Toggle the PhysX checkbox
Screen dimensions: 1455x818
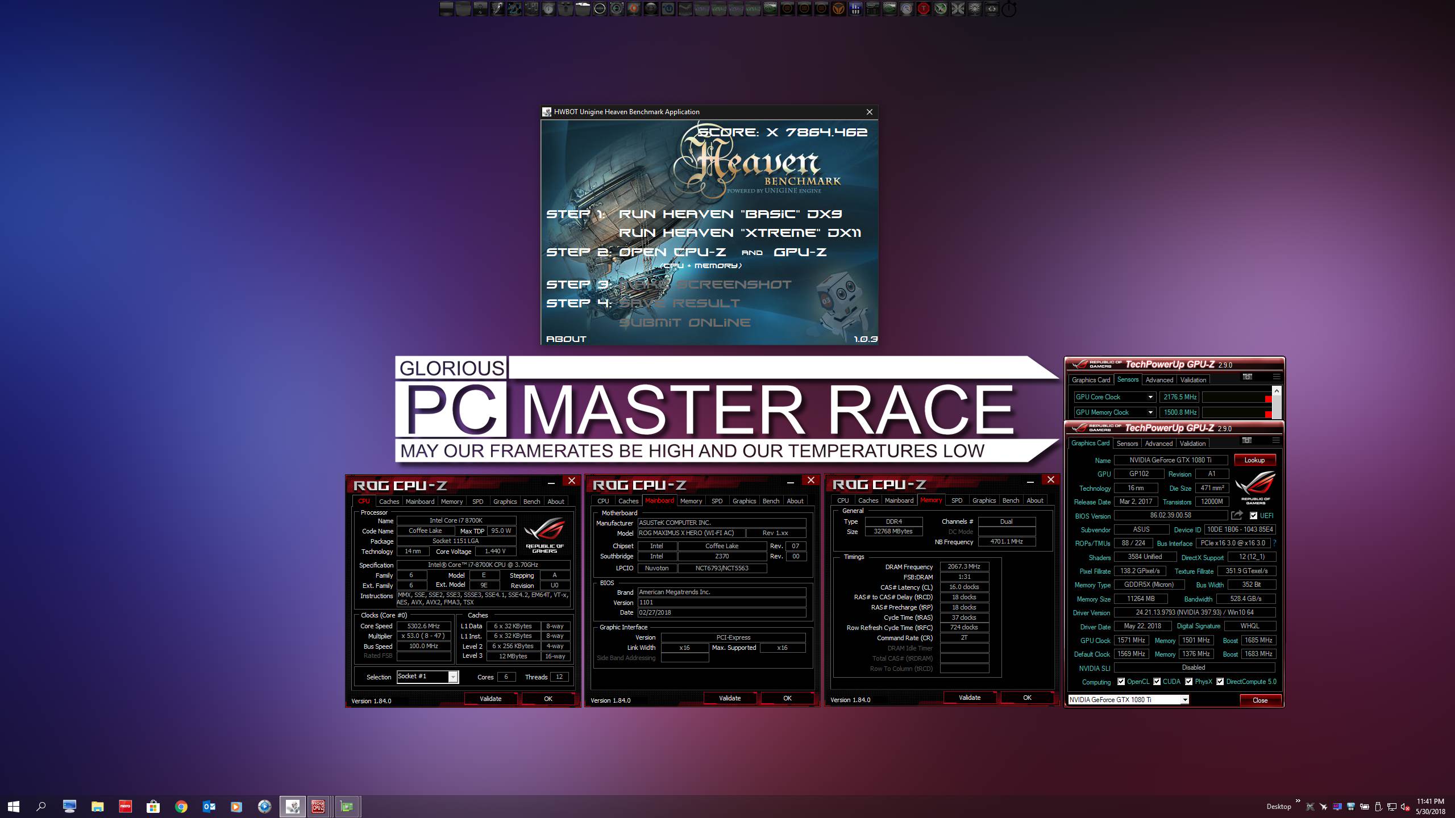(x=1188, y=682)
